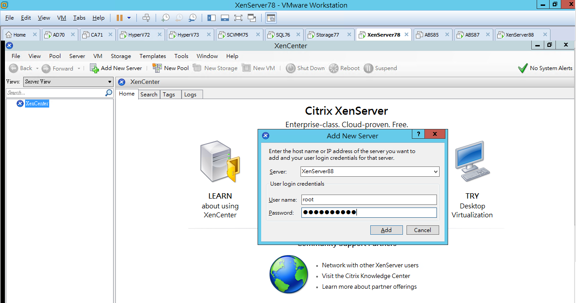Cancel the Add New Server dialog

point(423,230)
